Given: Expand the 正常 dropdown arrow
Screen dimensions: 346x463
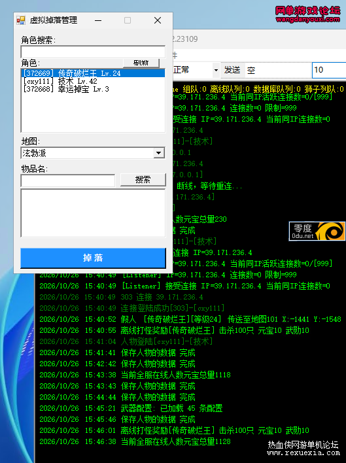Looking at the screenshot, I should pyautogui.click(x=216, y=70).
